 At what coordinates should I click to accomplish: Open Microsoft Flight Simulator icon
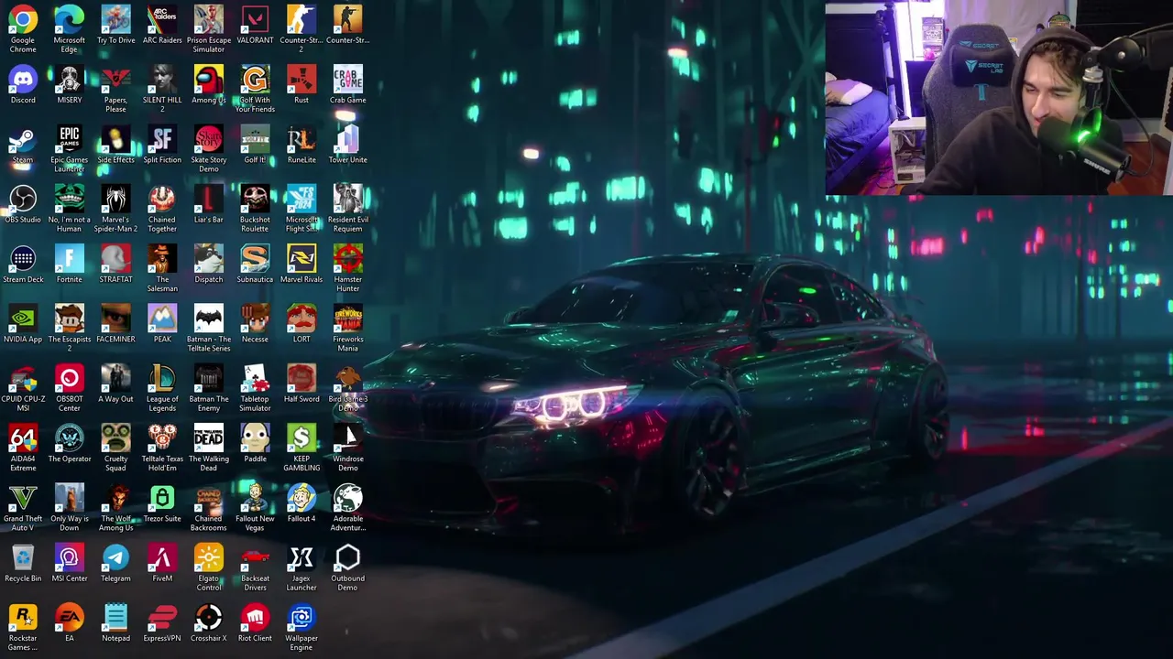coord(301,200)
